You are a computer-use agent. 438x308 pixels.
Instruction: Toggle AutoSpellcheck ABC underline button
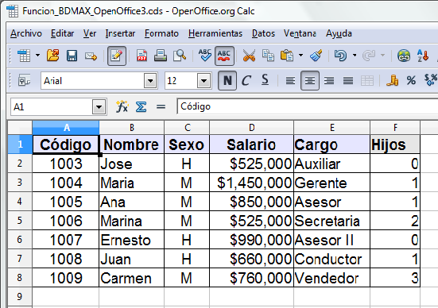click(224, 56)
